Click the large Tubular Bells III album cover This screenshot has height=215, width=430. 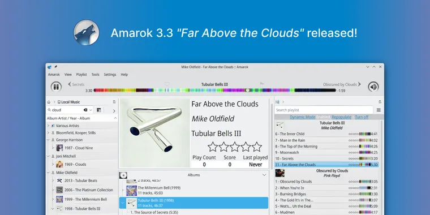coord(155,133)
